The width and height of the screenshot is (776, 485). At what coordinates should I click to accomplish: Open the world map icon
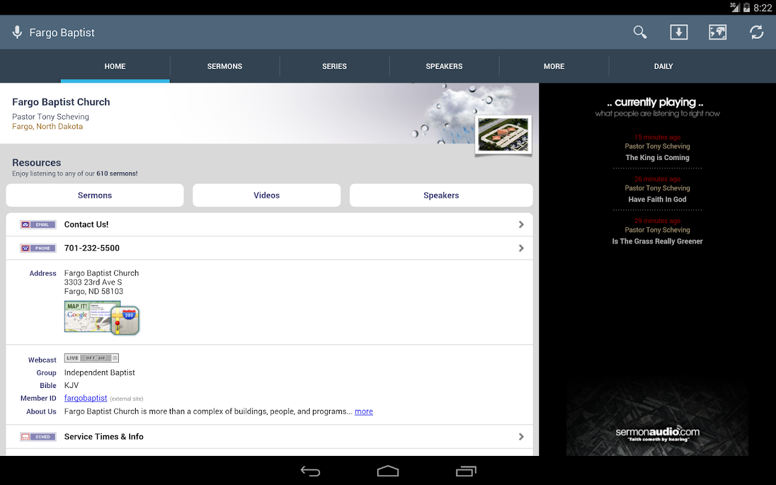coord(718,32)
